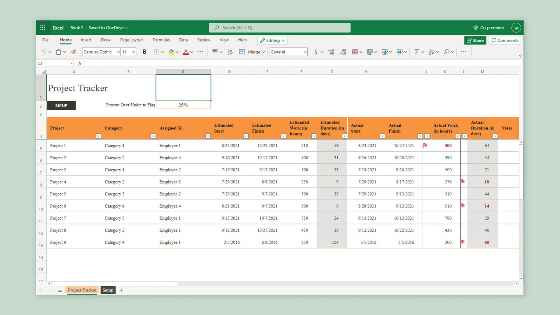Click the AutoSum icon
Image resolution: width=560 pixels, height=315 pixels.
(x=417, y=52)
